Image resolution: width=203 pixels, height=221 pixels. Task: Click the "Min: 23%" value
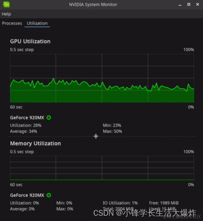pyautogui.click(x=112, y=125)
